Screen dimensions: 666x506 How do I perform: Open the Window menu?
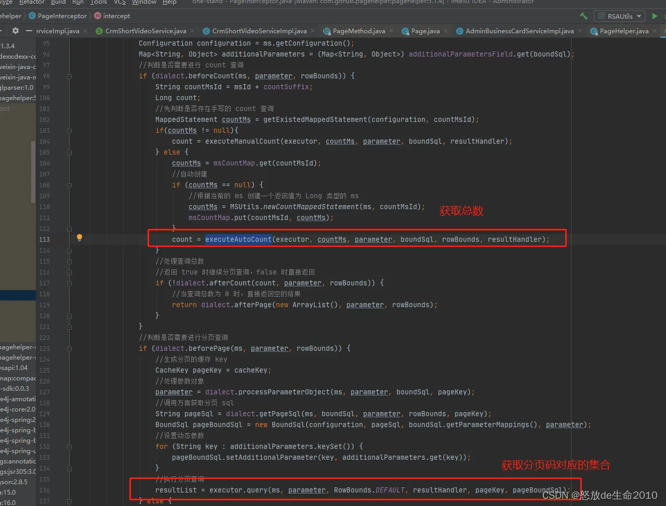click(x=144, y=2)
